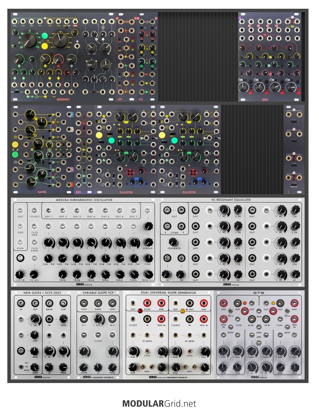Click the IN 2 jack on Variable Slope VCF
This screenshot has width=319, height=411.
(x=112, y=319)
